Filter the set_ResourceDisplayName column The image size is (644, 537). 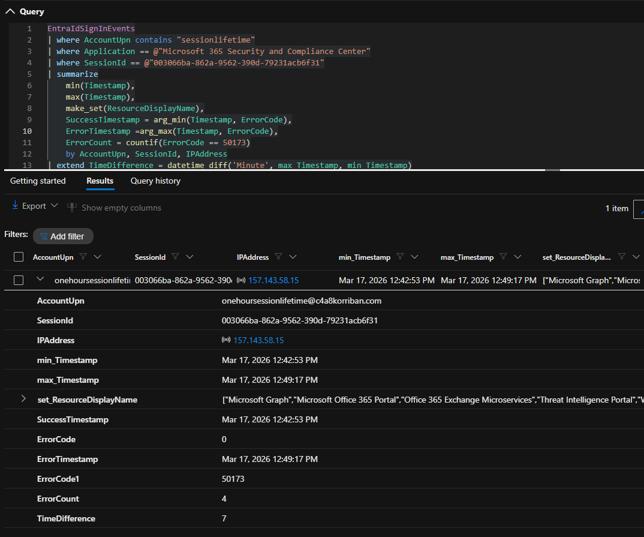click(x=621, y=257)
